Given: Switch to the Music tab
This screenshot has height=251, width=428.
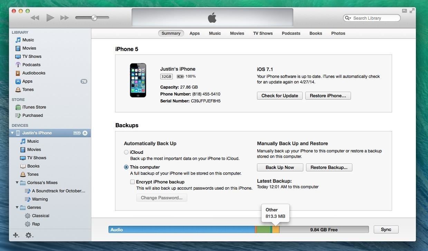Looking at the screenshot, I should tap(215, 33).
